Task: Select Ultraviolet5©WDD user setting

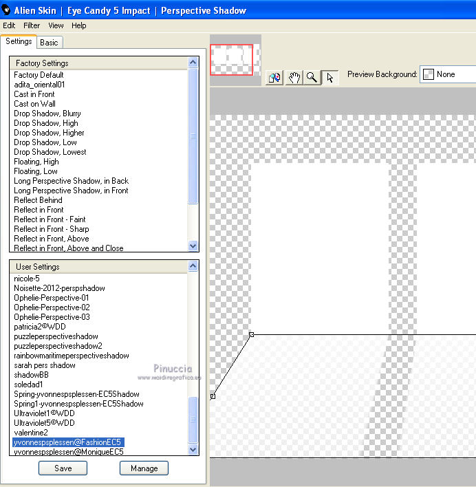Action: point(45,423)
